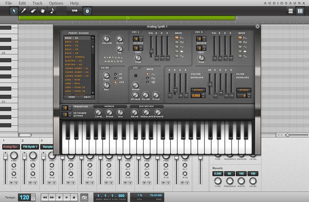Click the Record transport button
Image resolution: width=309 pixels, height=202 pixels.
point(74,197)
